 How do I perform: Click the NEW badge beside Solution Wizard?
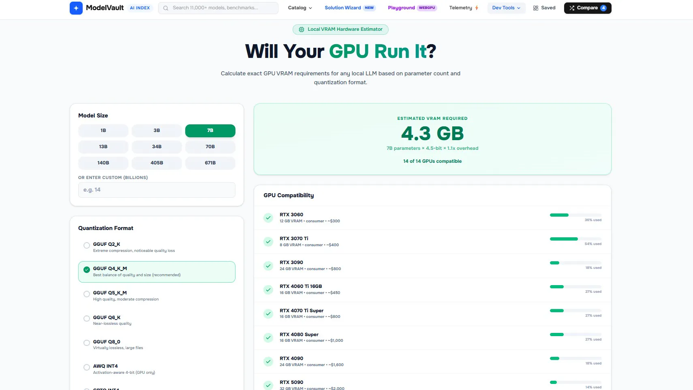click(369, 8)
